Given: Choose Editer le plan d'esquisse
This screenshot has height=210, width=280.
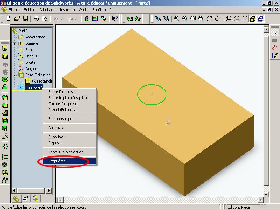Looking at the screenshot, I should tap(69, 98).
